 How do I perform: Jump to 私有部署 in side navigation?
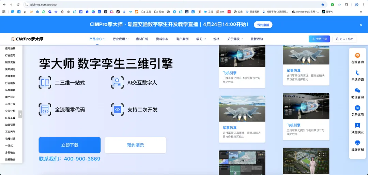(10, 90)
